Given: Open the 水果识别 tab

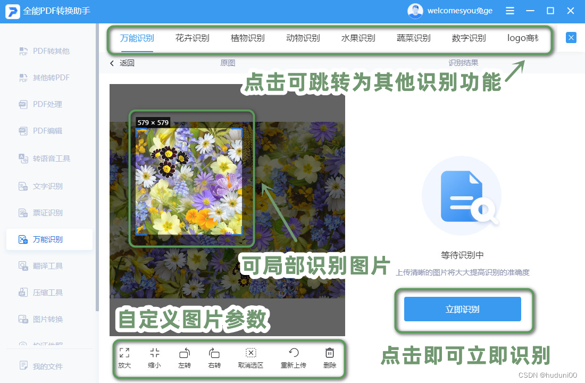Looking at the screenshot, I should (358, 38).
